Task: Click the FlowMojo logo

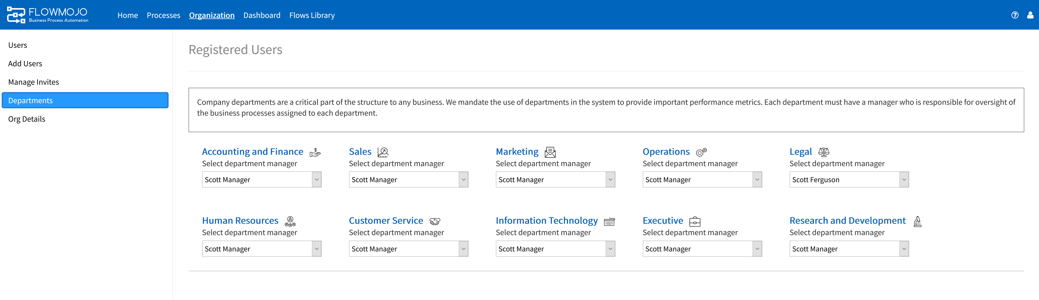Action: click(48, 15)
